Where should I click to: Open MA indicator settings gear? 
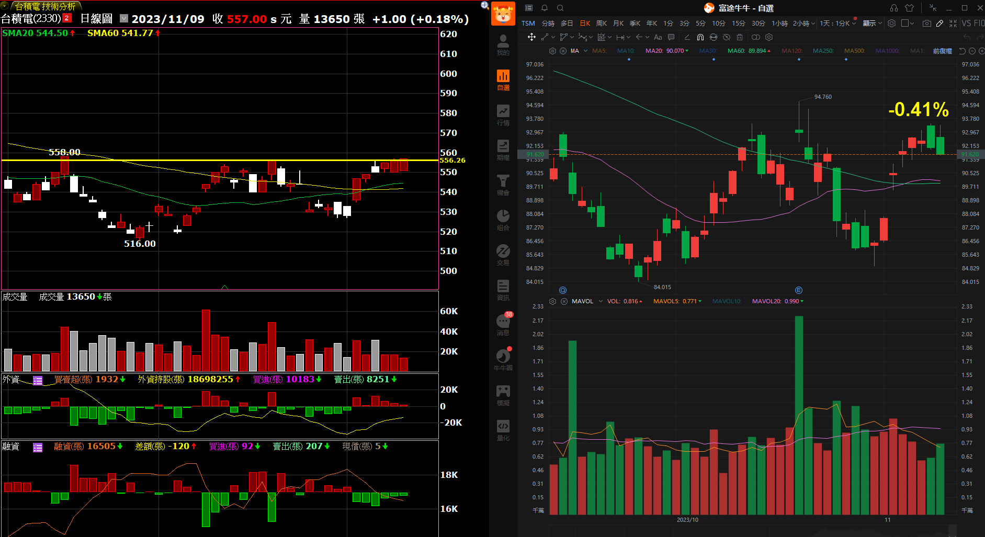(552, 51)
